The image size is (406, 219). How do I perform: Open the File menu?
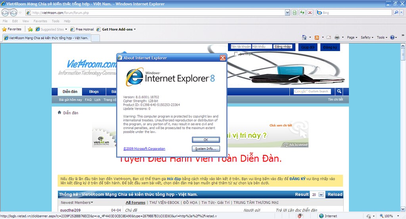(5, 21)
